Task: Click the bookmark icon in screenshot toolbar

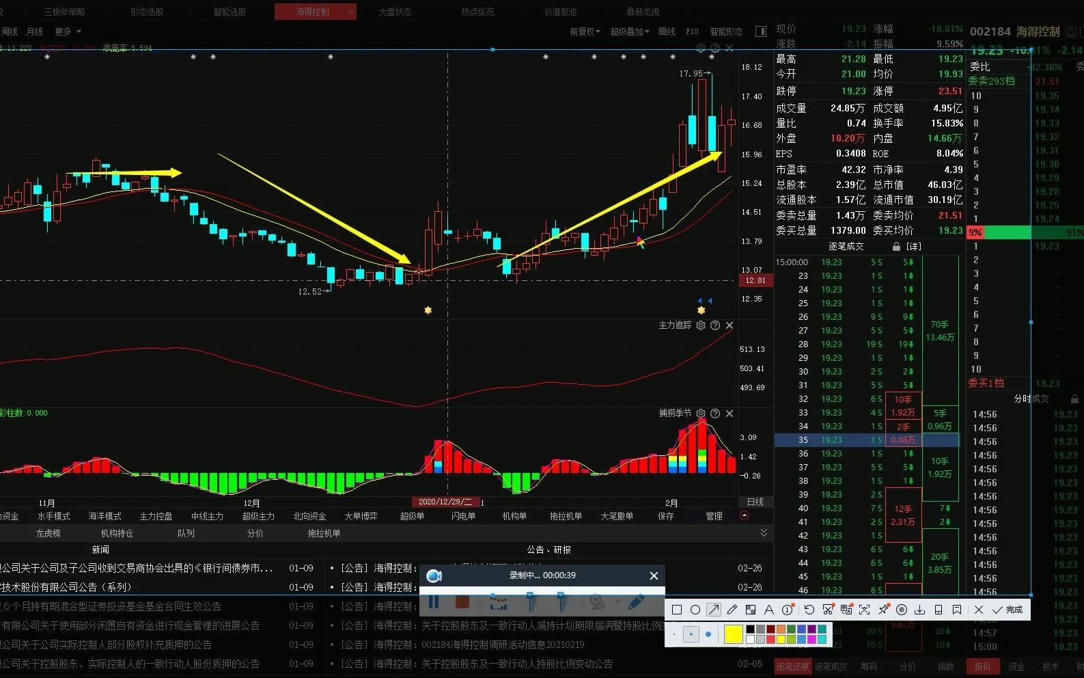Action: (x=957, y=610)
